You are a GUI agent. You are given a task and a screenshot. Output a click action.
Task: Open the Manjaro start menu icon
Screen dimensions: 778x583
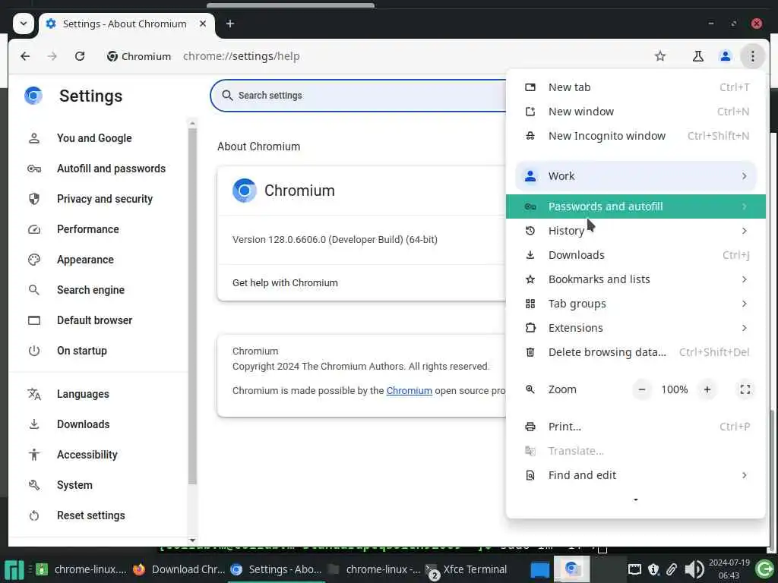point(14,570)
